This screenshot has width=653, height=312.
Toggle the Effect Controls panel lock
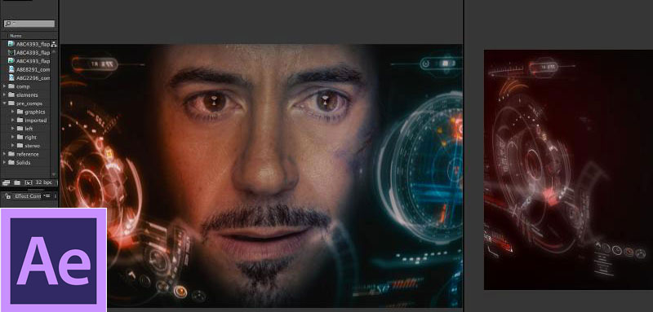pos(8,196)
